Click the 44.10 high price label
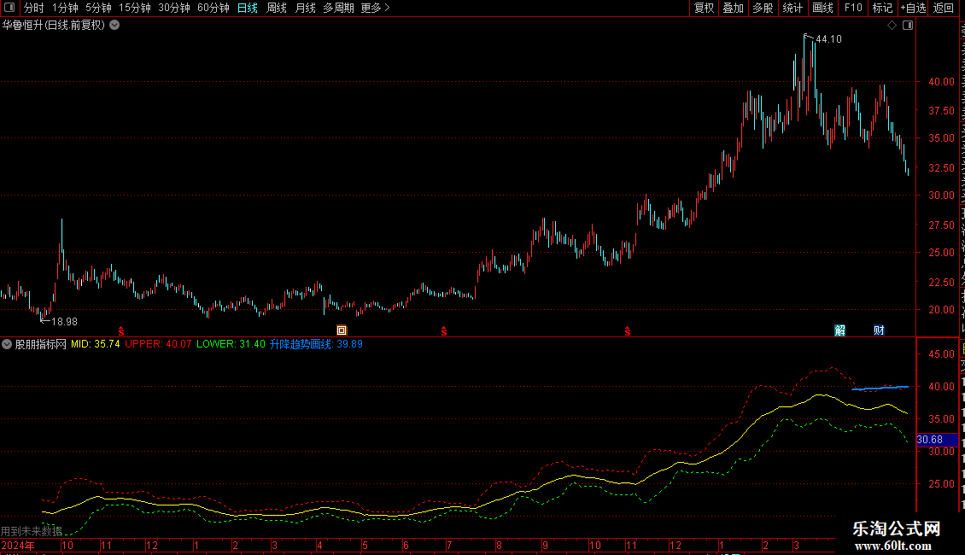The image size is (965, 555). coord(828,39)
